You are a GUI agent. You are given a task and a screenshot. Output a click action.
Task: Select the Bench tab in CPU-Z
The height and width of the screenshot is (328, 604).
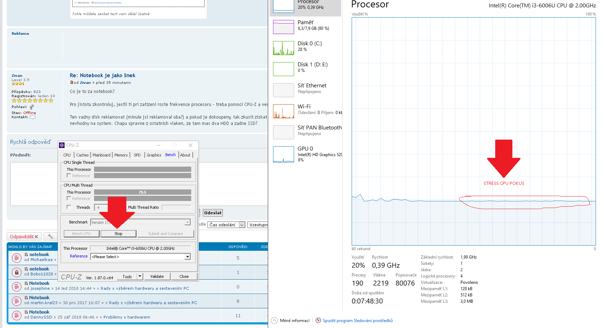[171, 155]
